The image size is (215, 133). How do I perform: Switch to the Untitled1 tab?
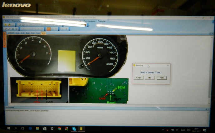11,33
